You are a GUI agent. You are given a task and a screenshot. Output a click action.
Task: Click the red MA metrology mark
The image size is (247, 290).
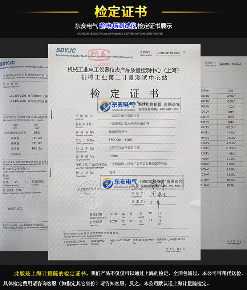click(99, 55)
